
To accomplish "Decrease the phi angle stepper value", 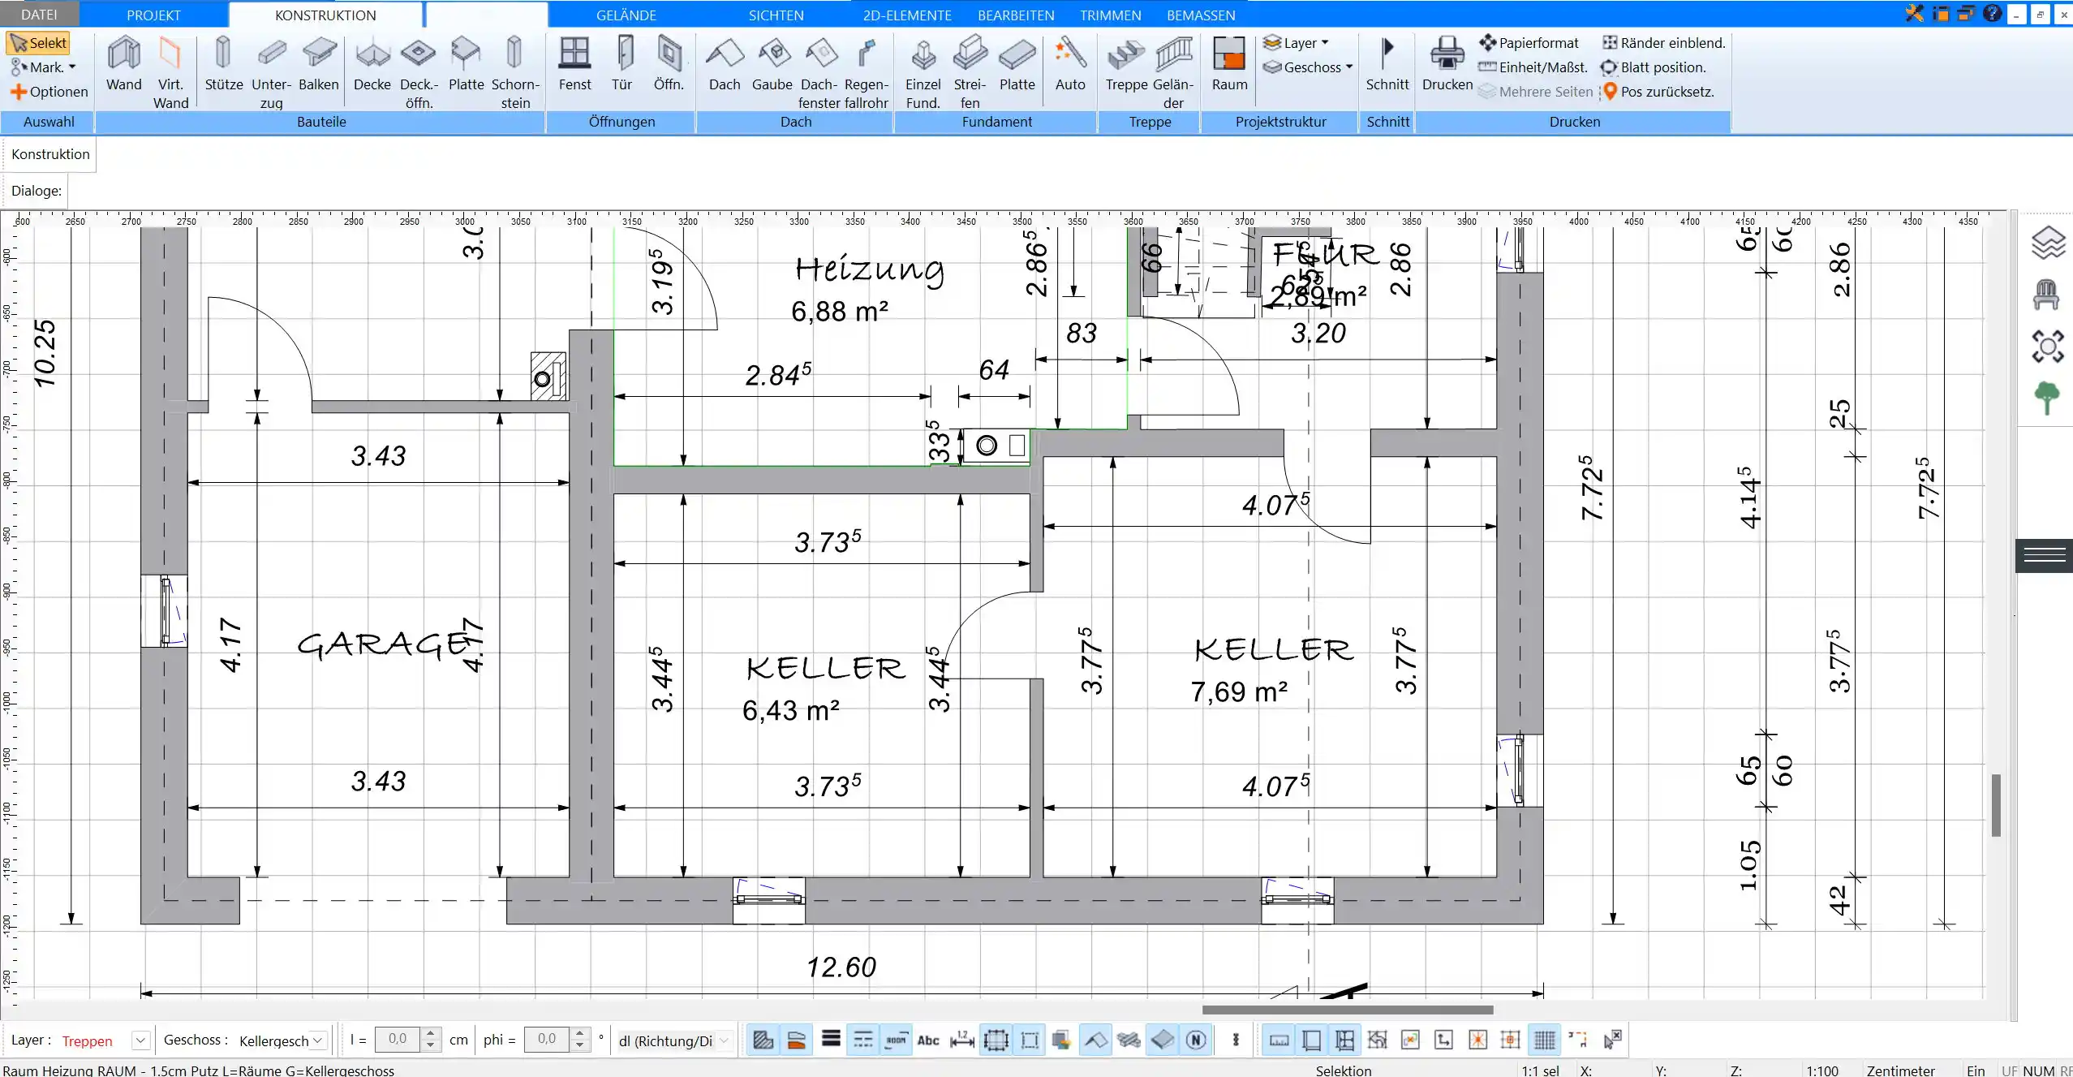I will pyautogui.click(x=579, y=1046).
